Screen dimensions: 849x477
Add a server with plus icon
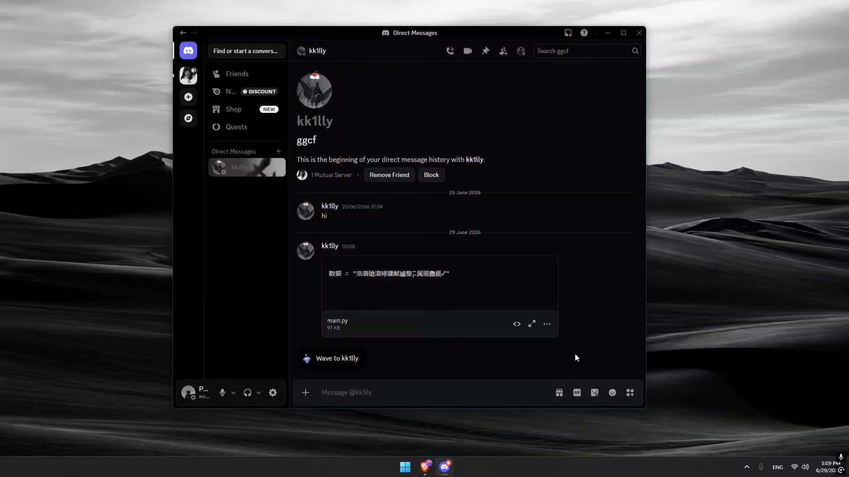click(188, 97)
